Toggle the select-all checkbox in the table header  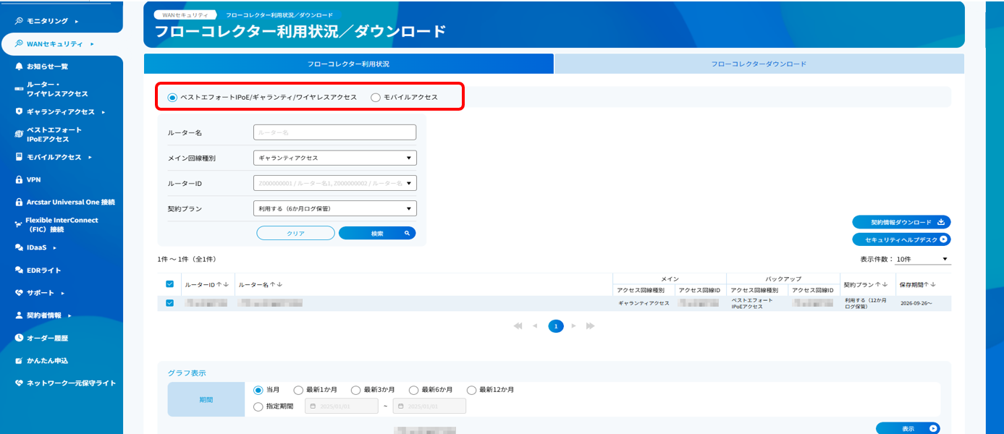click(169, 284)
